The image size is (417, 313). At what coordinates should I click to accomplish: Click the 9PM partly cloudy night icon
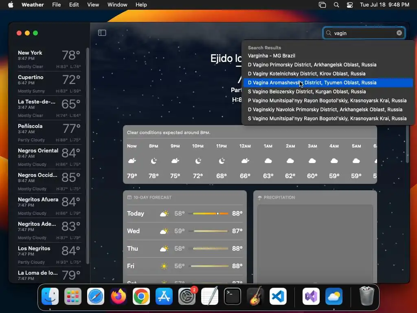[x=175, y=161]
